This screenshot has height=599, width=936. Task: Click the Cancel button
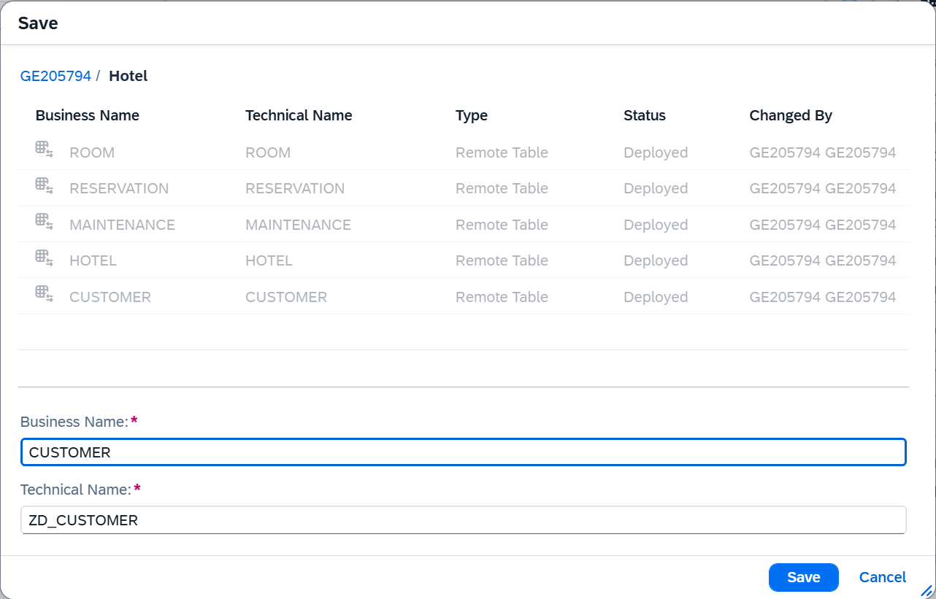(883, 577)
